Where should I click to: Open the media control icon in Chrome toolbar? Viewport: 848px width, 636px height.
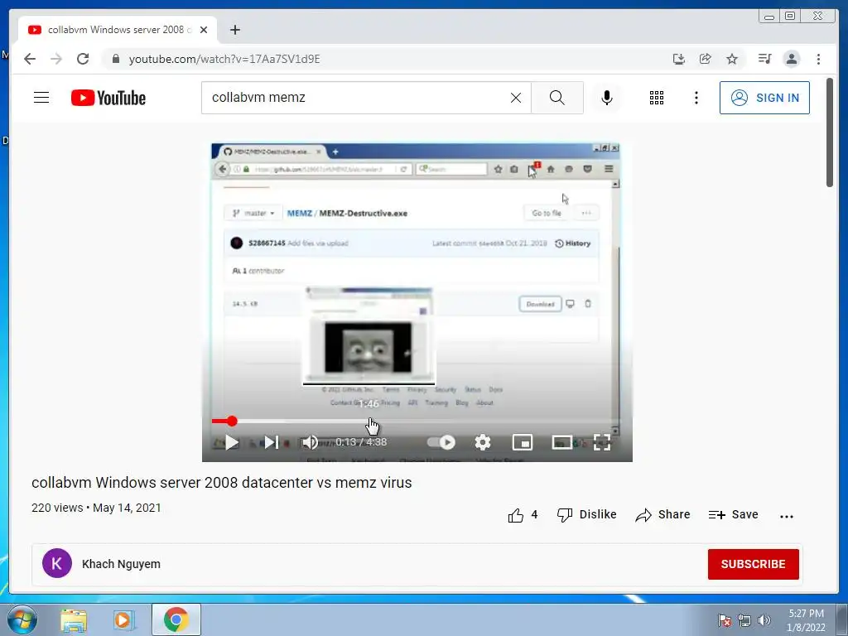coord(764,59)
